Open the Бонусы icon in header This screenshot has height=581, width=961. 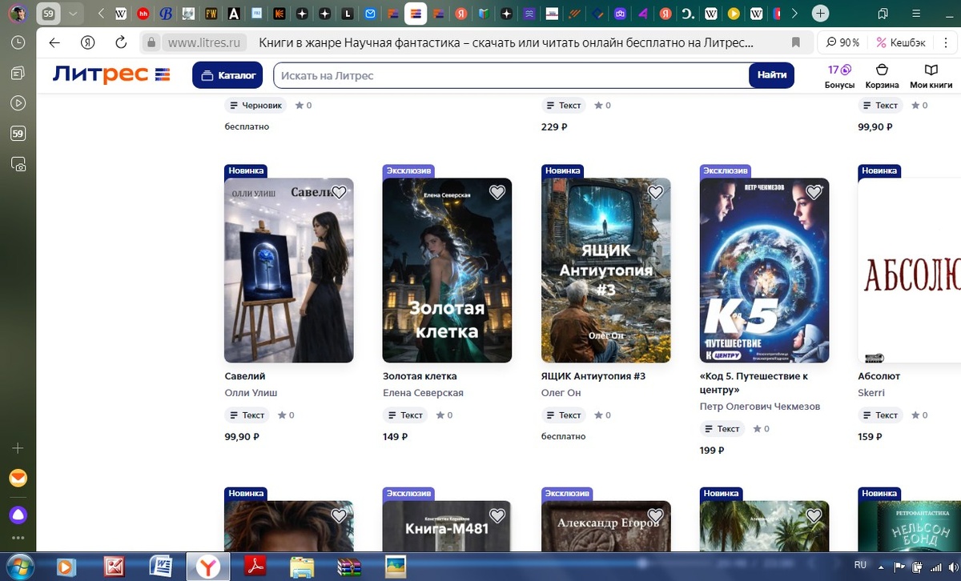(x=839, y=75)
